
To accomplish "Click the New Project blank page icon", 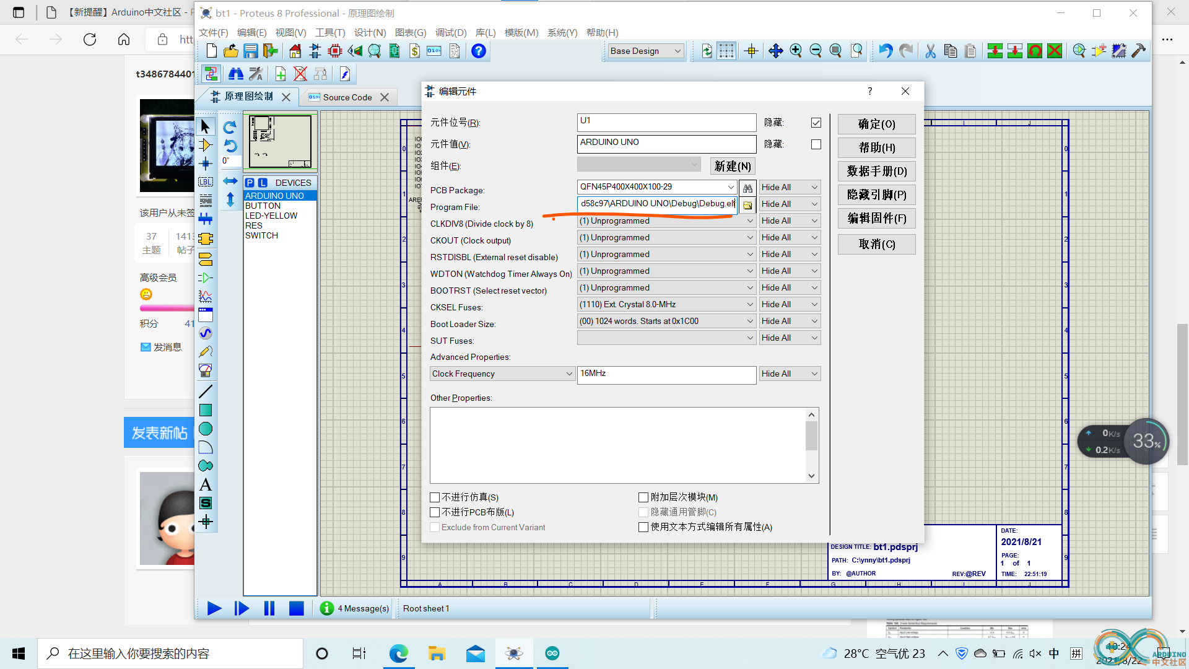I will [211, 51].
